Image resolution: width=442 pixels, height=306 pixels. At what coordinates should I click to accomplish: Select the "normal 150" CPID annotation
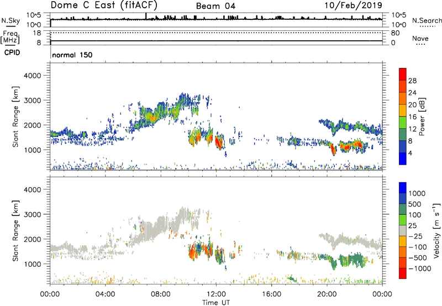coord(72,55)
